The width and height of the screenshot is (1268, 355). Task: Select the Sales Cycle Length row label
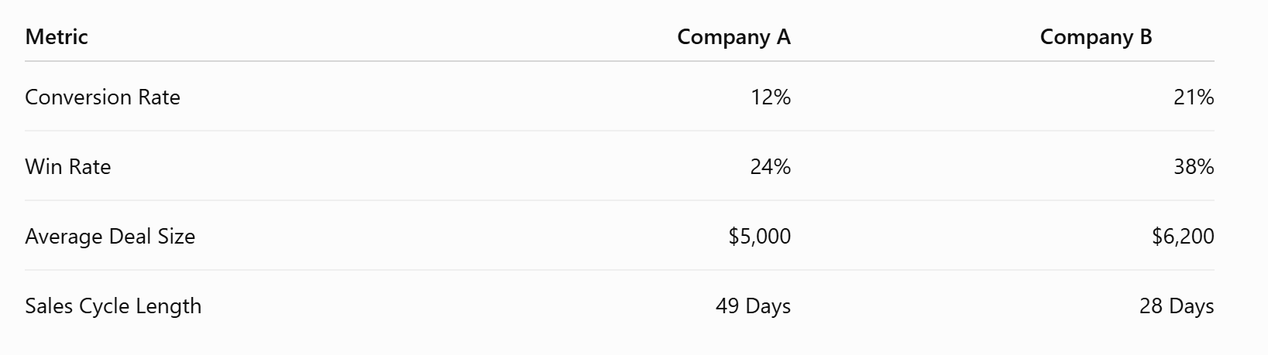(113, 306)
